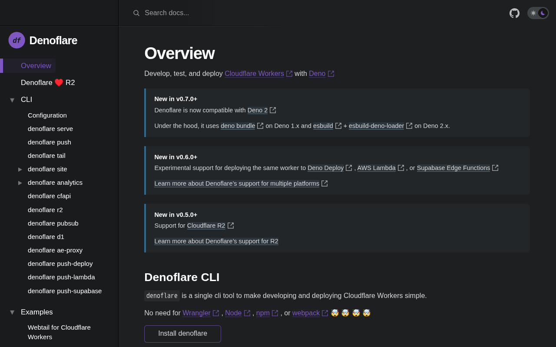Click the Denoflare df logo icon

pyautogui.click(x=17, y=40)
